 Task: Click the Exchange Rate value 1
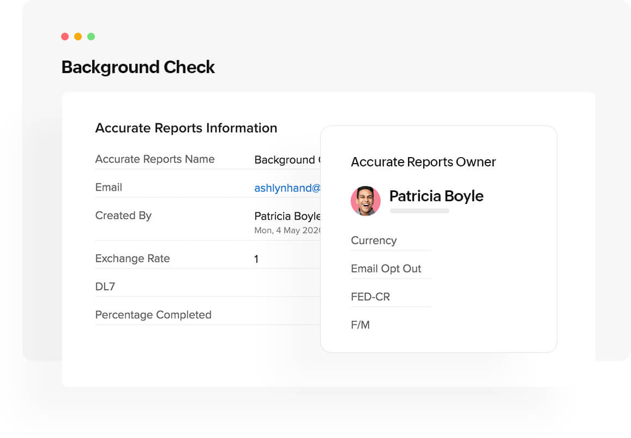[256, 259]
